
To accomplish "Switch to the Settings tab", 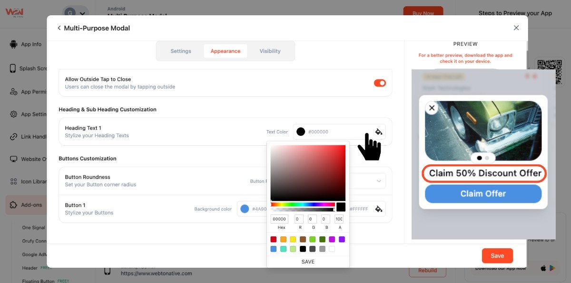I will (x=181, y=51).
